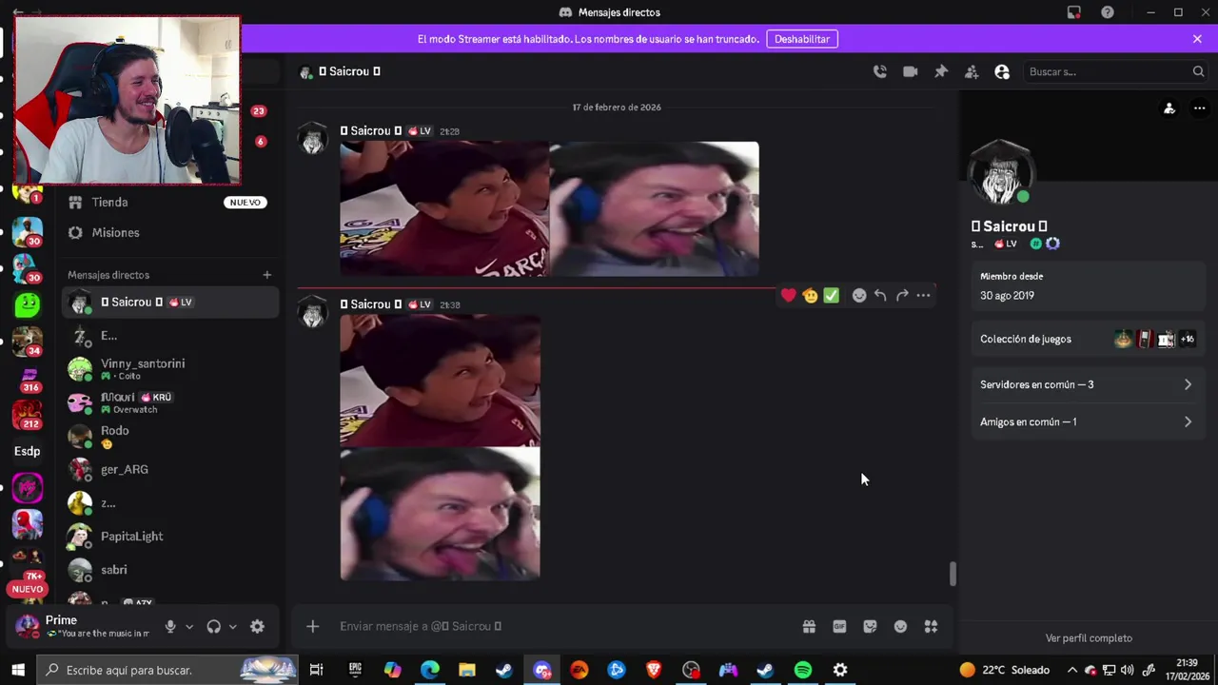This screenshot has height=685, width=1218.
Task: Open pinned messages
Action: (941, 71)
